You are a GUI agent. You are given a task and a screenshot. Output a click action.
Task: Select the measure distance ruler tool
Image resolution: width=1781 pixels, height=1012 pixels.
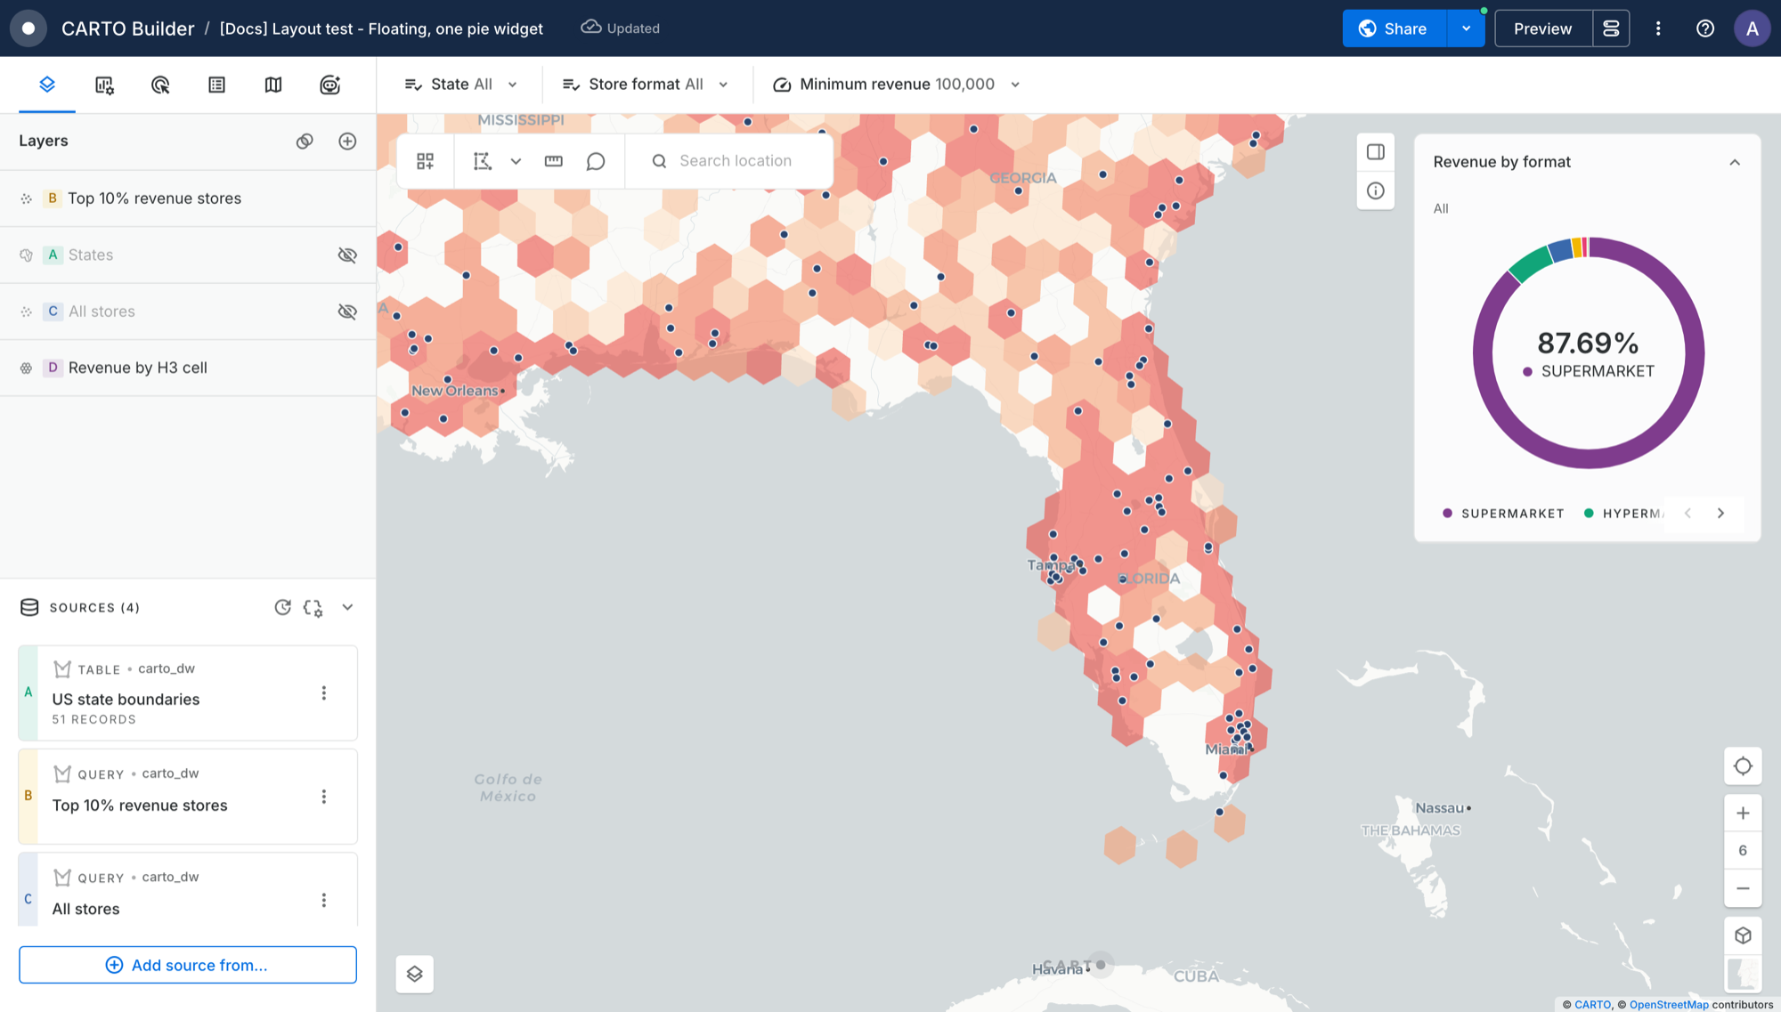click(x=554, y=161)
